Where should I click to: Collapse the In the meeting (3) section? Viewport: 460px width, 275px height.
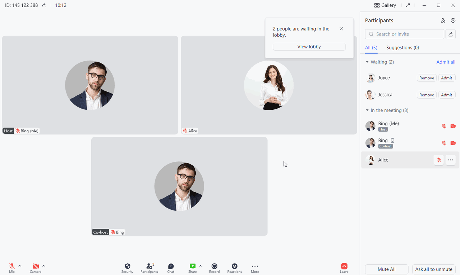pyautogui.click(x=367, y=110)
